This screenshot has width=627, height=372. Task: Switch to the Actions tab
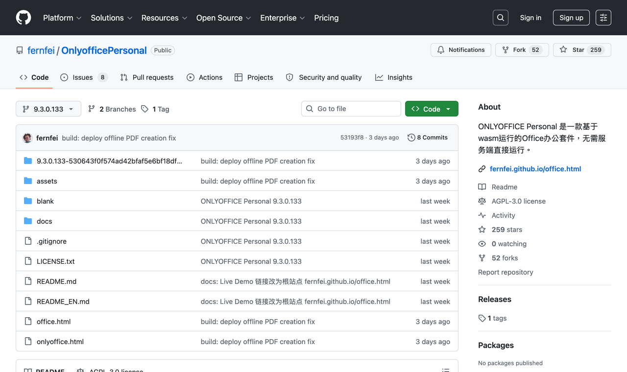tap(205, 77)
